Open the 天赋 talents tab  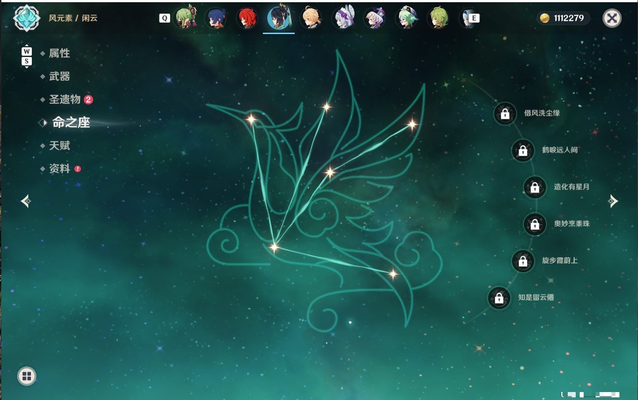click(59, 145)
